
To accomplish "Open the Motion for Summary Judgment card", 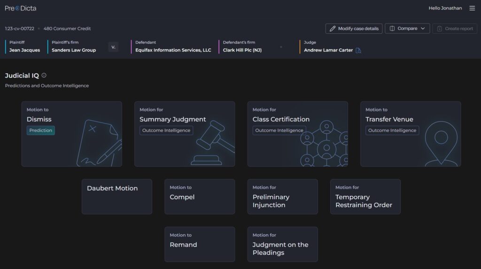I will [x=185, y=134].
